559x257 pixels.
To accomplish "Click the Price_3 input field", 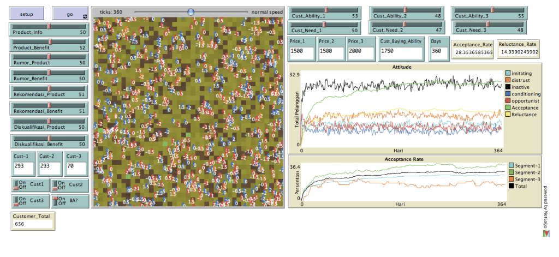I will [361, 53].
